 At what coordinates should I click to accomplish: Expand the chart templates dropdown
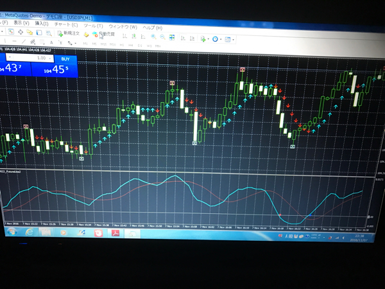coord(233,40)
